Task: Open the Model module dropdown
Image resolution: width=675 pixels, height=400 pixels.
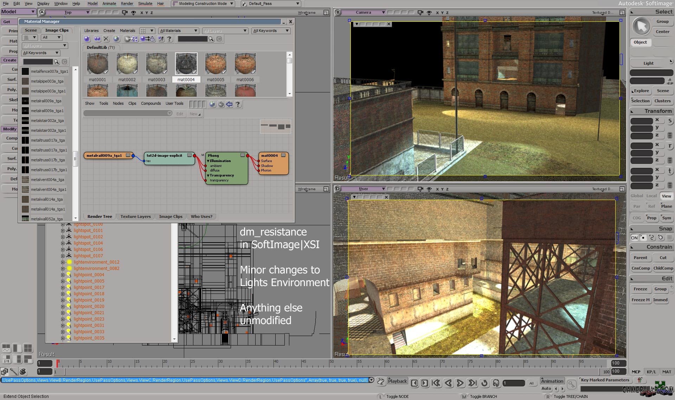Action: [18, 12]
